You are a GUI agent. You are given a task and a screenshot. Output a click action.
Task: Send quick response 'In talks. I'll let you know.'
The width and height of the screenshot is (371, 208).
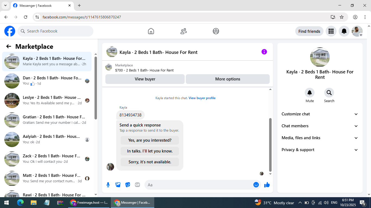(x=150, y=151)
